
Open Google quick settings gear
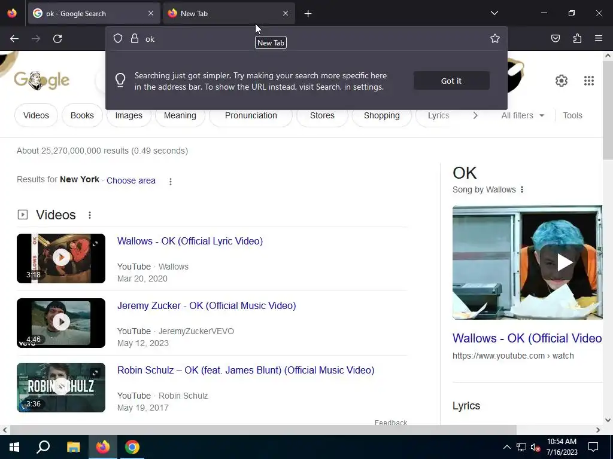562,81
